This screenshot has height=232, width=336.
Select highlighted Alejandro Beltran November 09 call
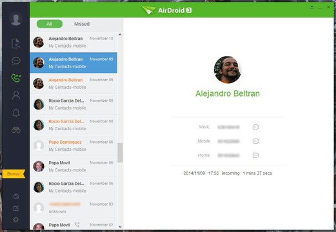pos(74,63)
